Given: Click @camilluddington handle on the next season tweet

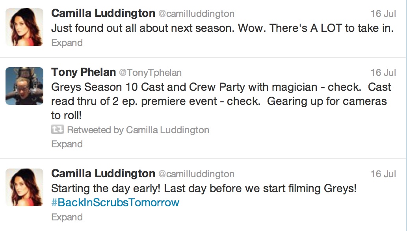Looking at the screenshot, I should pyautogui.click(x=196, y=14).
